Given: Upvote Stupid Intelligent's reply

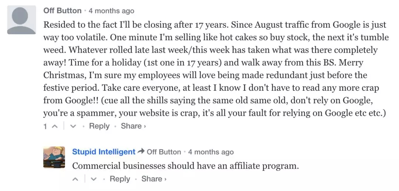Looking at the screenshot, I should (76, 179).
